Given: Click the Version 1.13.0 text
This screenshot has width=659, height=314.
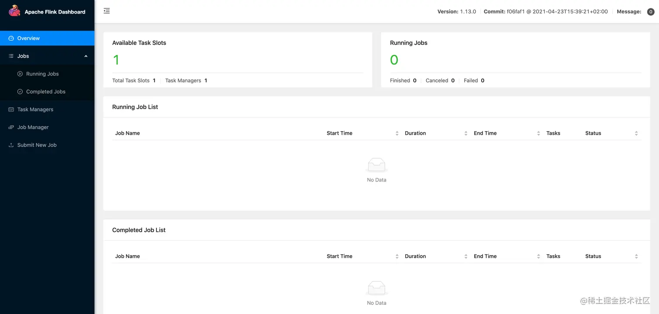Looking at the screenshot, I should [457, 12].
